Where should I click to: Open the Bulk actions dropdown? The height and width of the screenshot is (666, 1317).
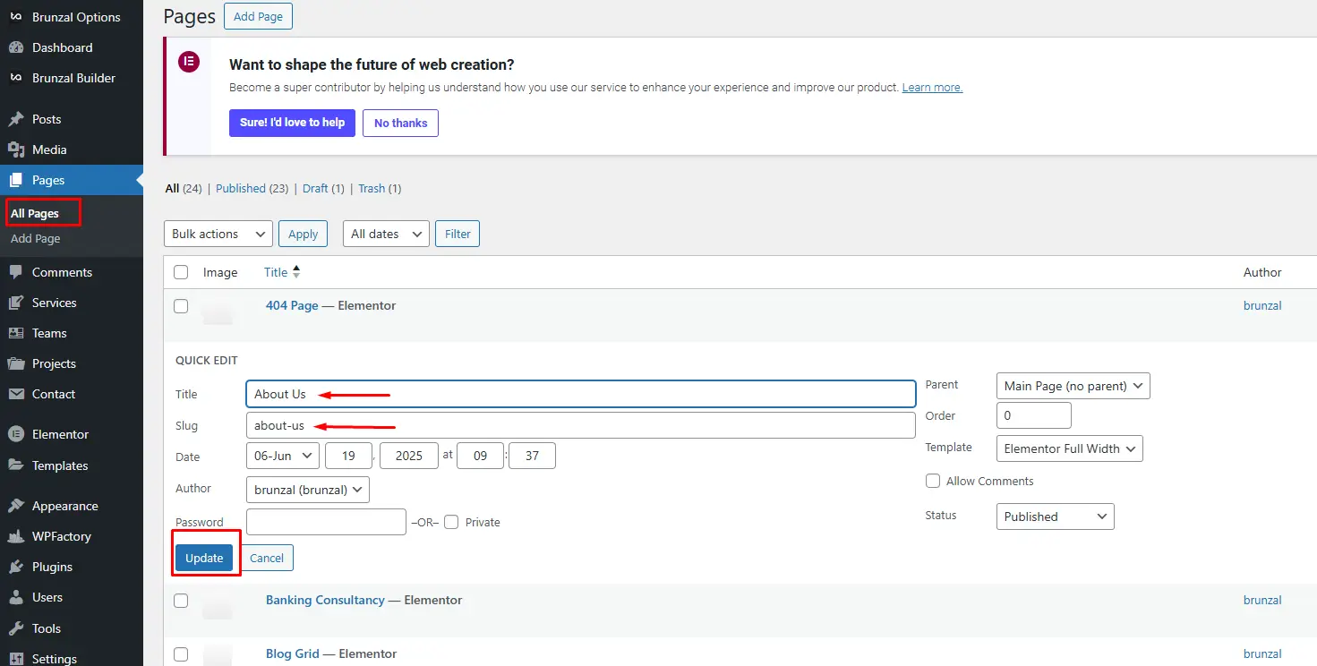218,234
